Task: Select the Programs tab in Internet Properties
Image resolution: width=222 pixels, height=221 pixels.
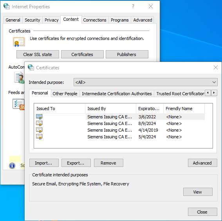Action: point(120,20)
